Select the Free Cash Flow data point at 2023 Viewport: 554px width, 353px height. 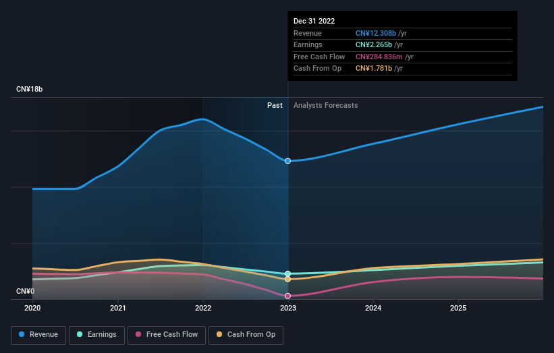(x=288, y=296)
